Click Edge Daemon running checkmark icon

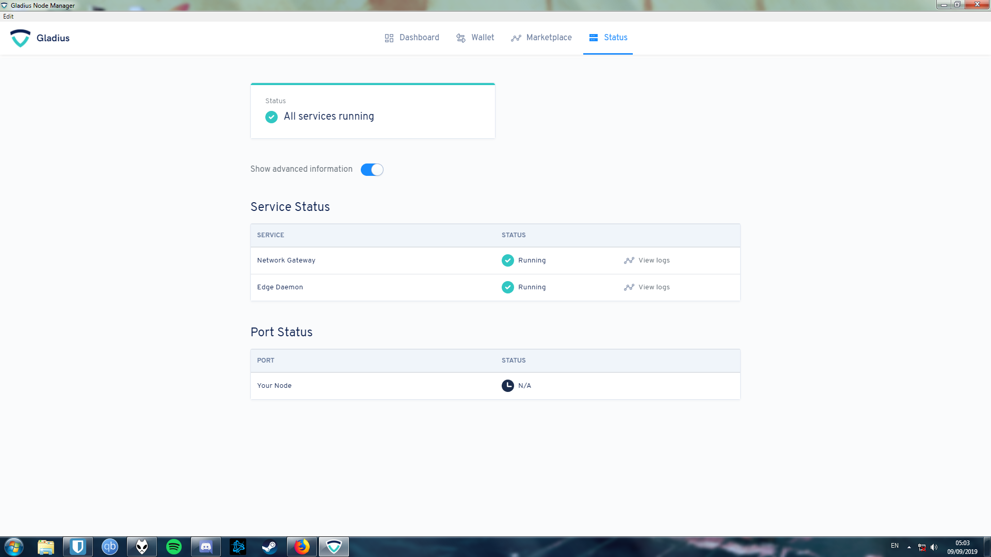[508, 287]
